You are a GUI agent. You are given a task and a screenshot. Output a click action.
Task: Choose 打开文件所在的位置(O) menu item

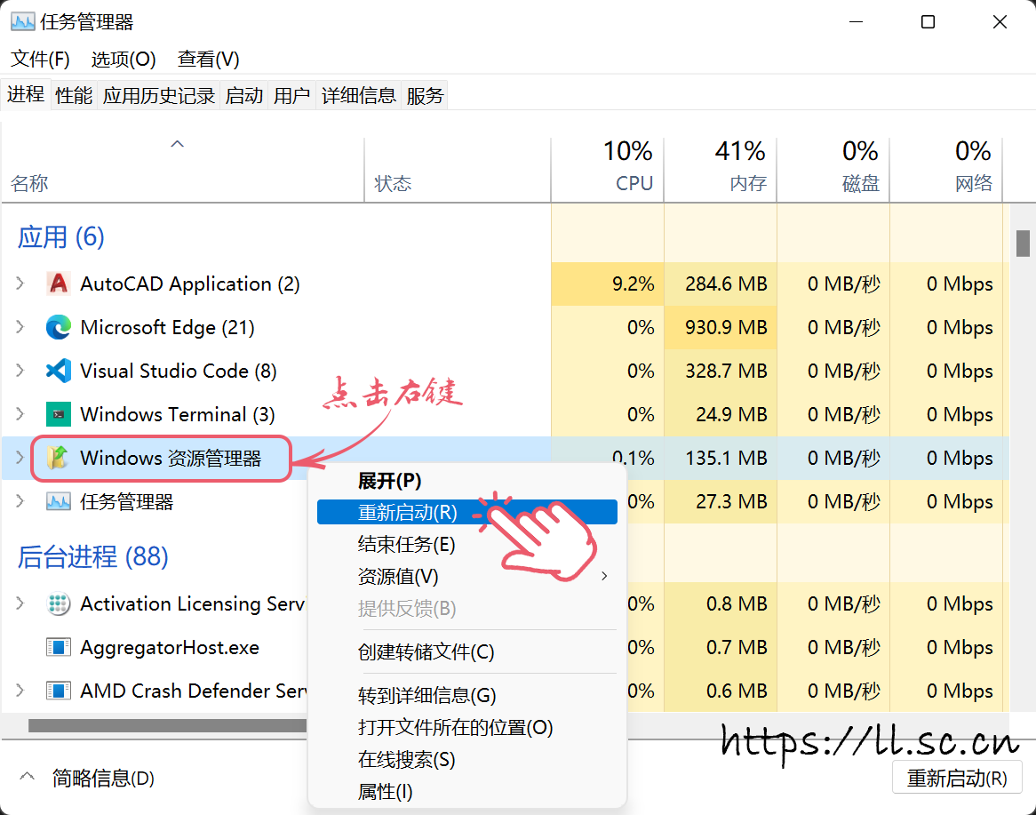pos(467,727)
